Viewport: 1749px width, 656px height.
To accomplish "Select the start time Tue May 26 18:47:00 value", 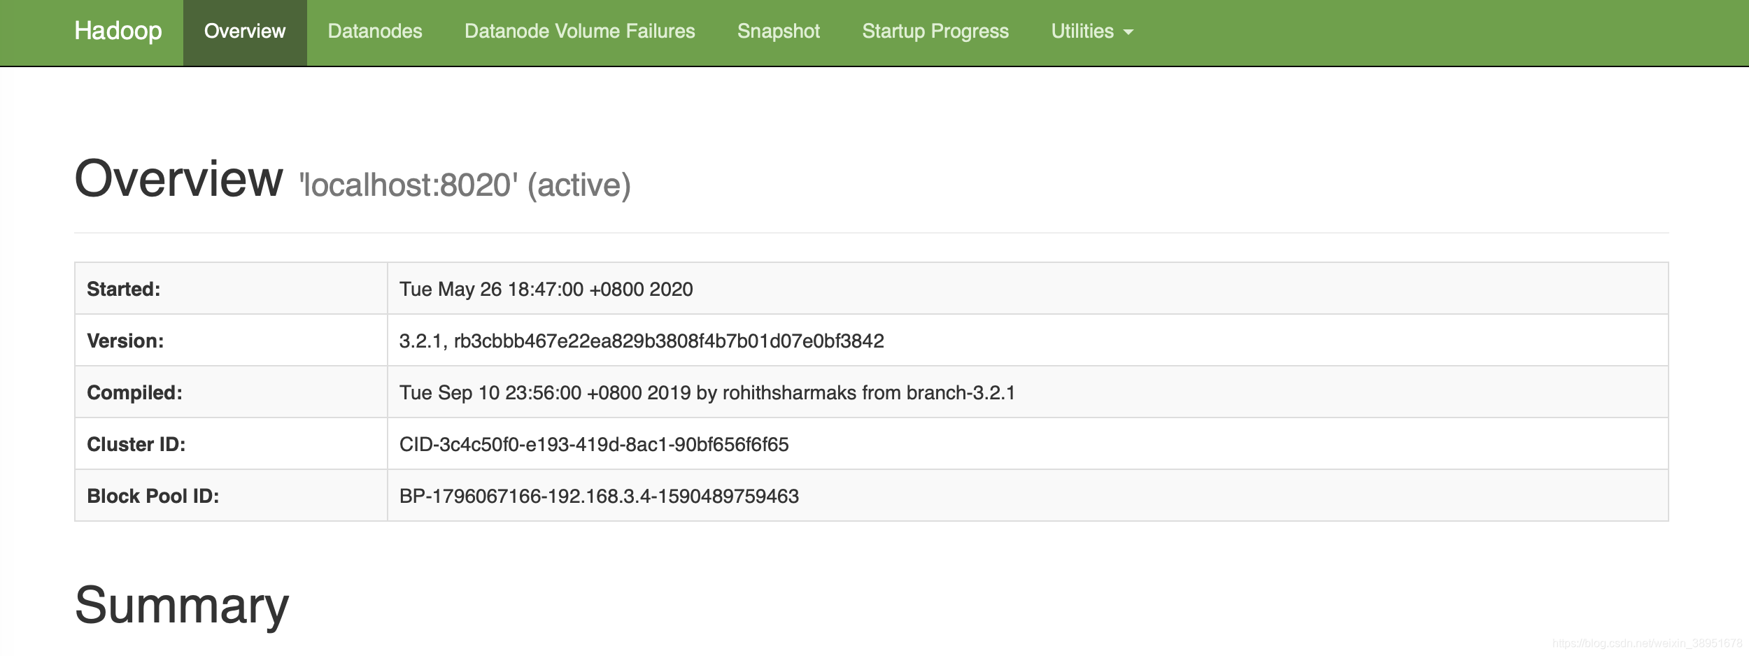I will pos(546,290).
